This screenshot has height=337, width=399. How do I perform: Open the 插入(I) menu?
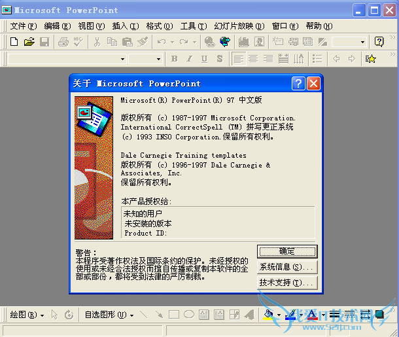click(x=126, y=26)
